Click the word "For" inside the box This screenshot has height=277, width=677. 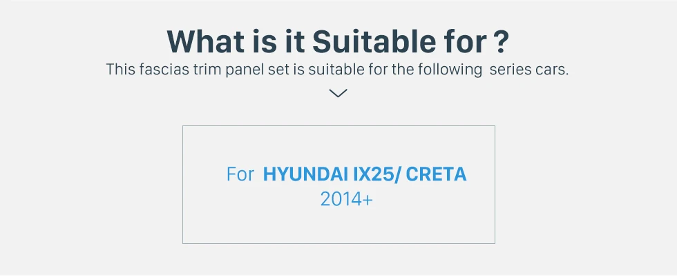[240, 174]
